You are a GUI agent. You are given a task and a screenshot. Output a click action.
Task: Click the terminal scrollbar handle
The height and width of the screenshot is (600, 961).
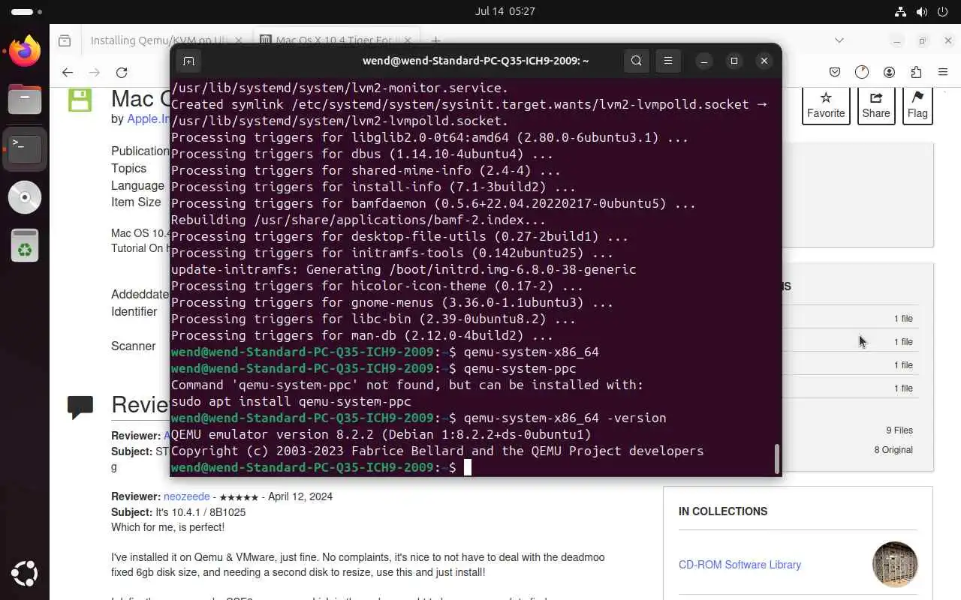(x=776, y=458)
